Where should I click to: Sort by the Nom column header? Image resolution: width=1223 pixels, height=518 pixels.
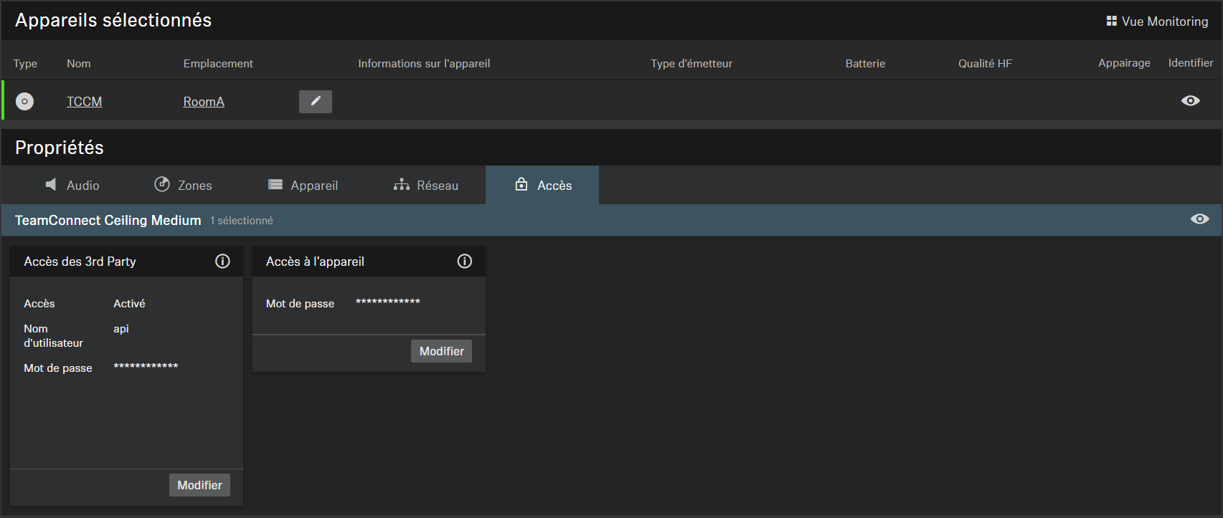(79, 64)
